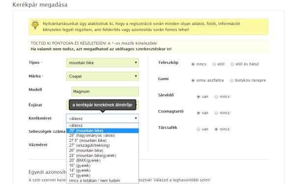Select Csomagtartó 'van' radio button
Viewport: 296px width, 184px height.
point(198,113)
